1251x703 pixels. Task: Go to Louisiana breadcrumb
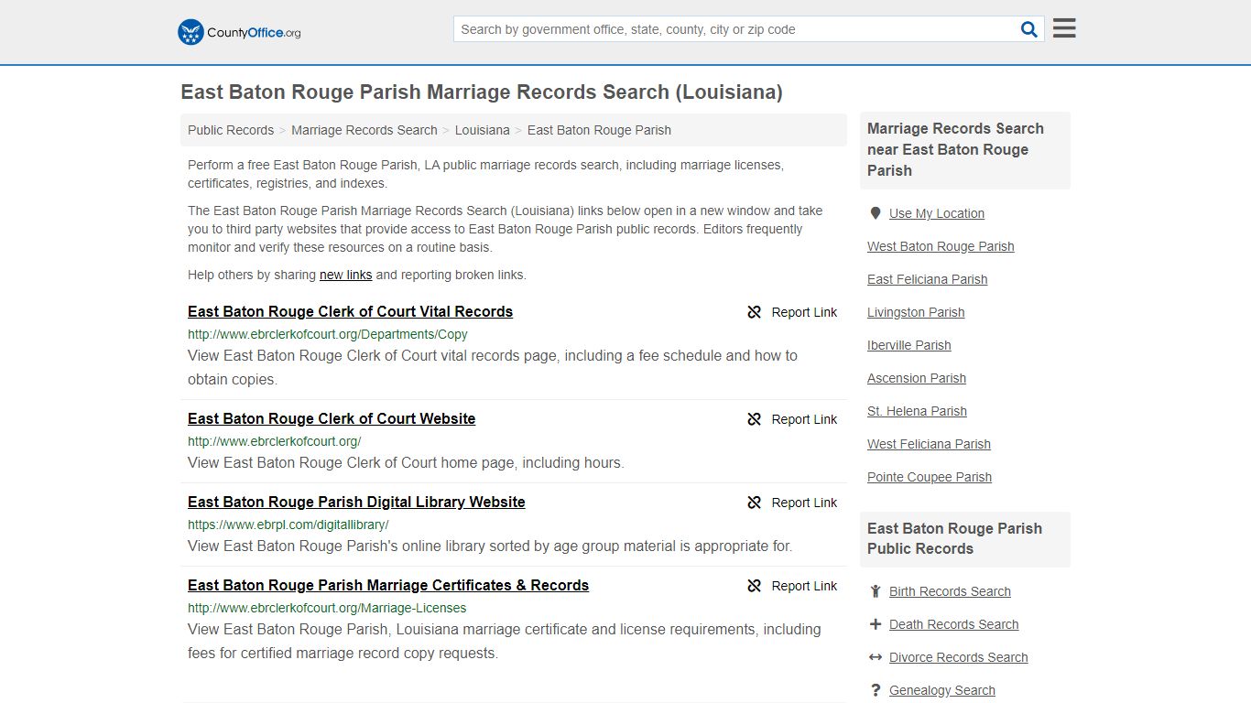483,130
